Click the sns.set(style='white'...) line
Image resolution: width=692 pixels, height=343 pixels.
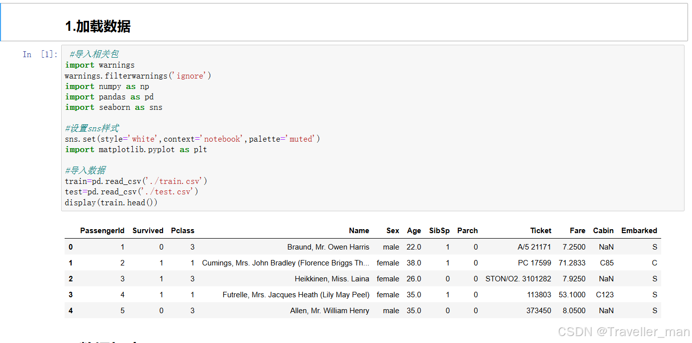pos(192,139)
